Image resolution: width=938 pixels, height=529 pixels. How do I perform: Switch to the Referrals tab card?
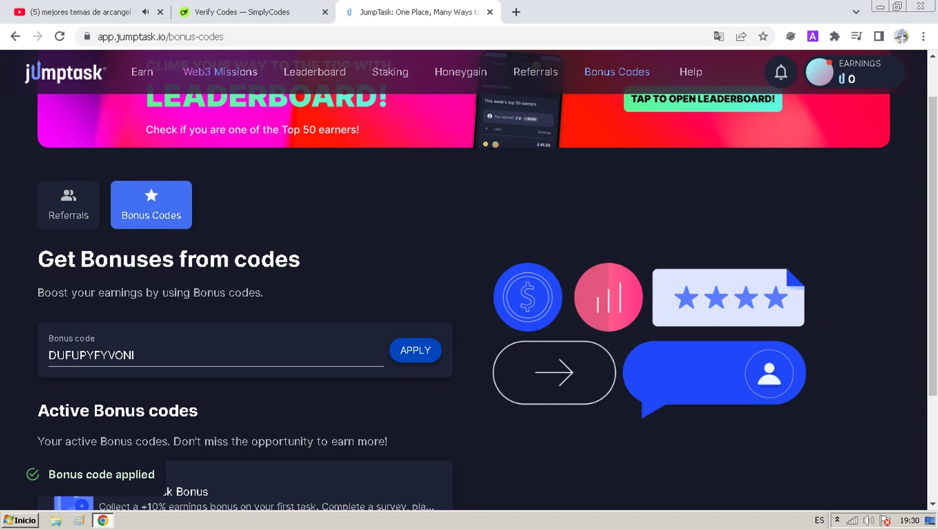pyautogui.click(x=69, y=205)
